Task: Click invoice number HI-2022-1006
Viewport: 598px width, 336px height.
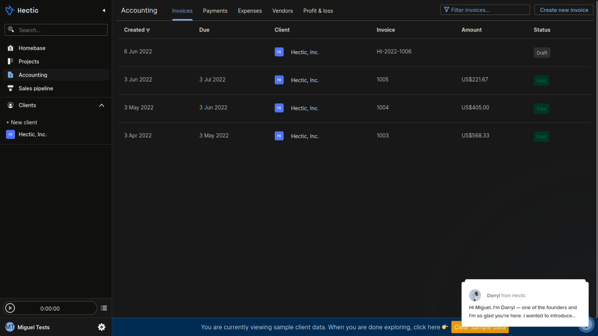Action: (394, 52)
